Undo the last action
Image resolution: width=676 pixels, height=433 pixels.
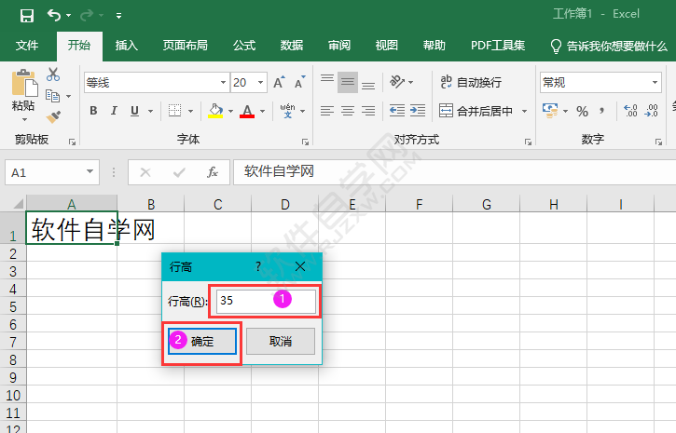point(54,16)
